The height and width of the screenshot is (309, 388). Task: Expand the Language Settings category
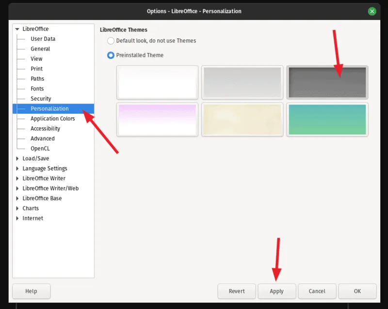[x=17, y=169]
